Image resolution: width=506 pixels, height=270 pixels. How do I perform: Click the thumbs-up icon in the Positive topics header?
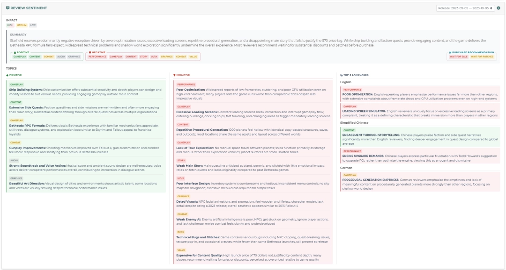tap(7, 75)
